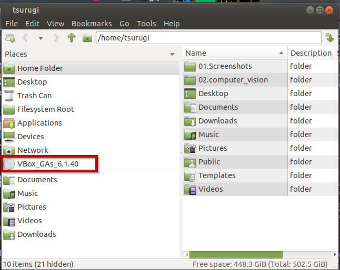This screenshot has width=340, height=270.
Task: Click the '10 items (21 hidden)' status text
Action: tap(38, 264)
